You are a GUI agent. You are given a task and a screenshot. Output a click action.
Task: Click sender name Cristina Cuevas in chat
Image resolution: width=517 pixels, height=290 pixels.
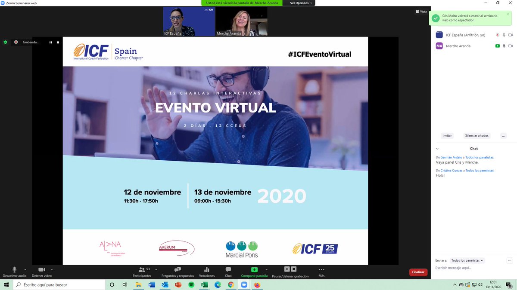(452, 171)
